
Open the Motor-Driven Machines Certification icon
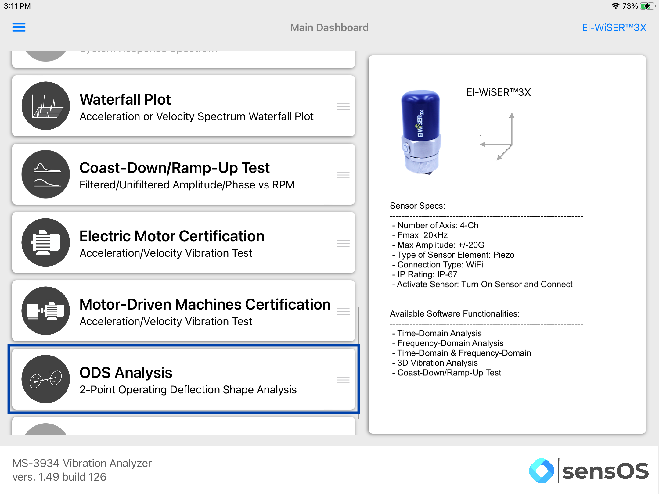(46, 311)
